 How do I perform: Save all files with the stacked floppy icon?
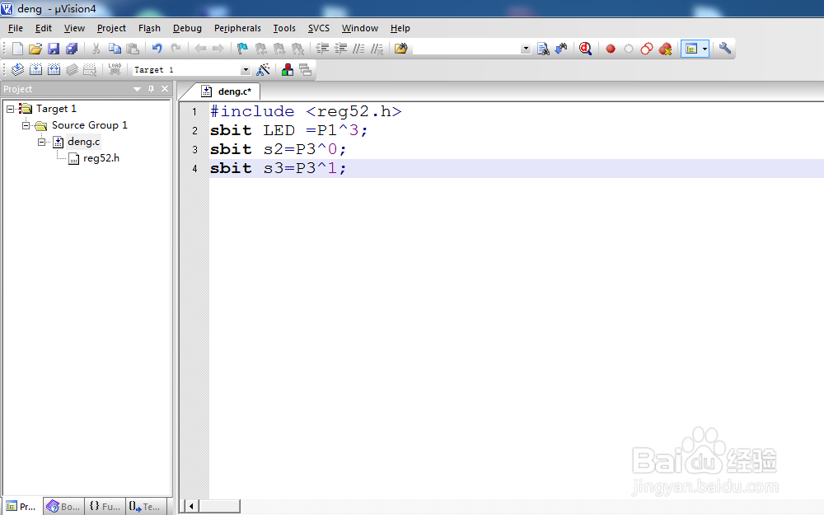coord(72,49)
